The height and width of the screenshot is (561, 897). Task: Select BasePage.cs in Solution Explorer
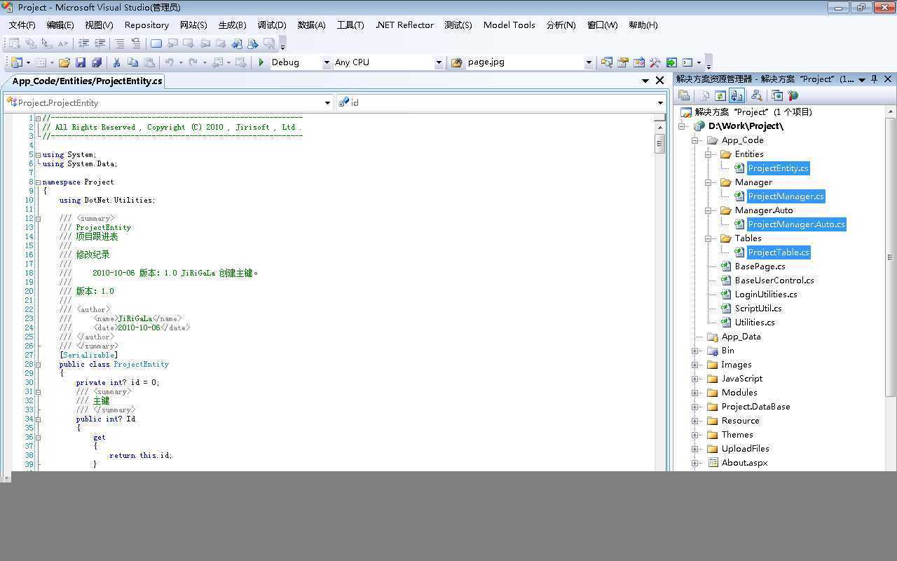coord(760,266)
